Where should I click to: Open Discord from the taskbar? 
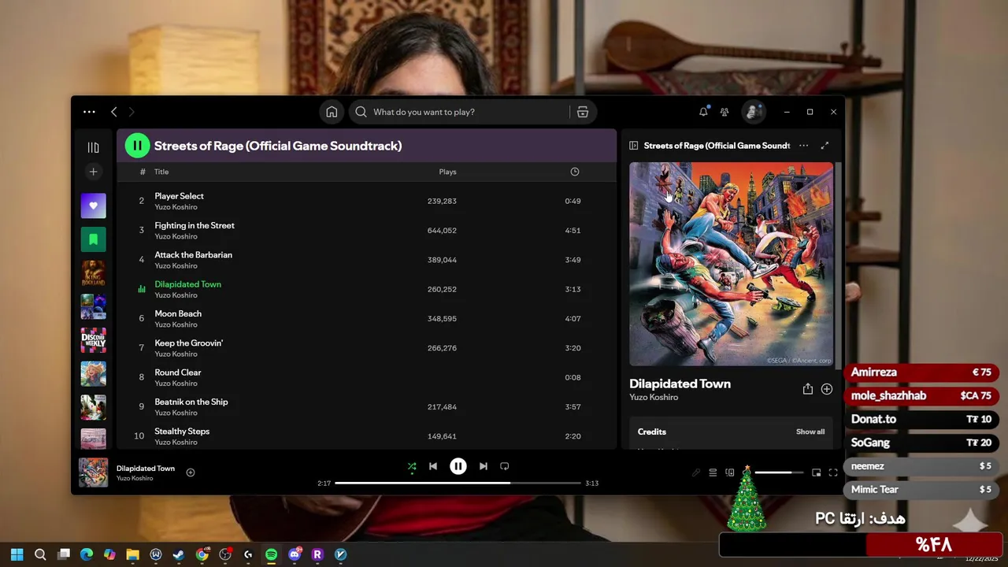pos(295,554)
